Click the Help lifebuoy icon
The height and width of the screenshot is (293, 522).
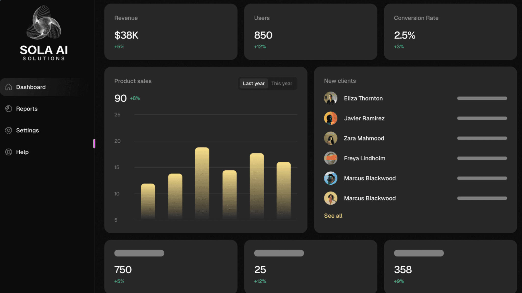pyautogui.click(x=9, y=152)
